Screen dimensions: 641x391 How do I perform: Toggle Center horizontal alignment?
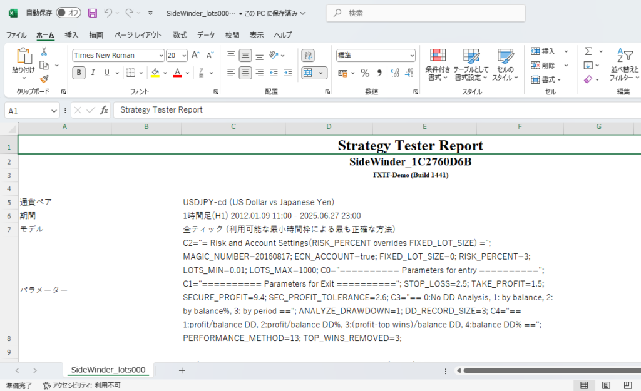pos(245,73)
